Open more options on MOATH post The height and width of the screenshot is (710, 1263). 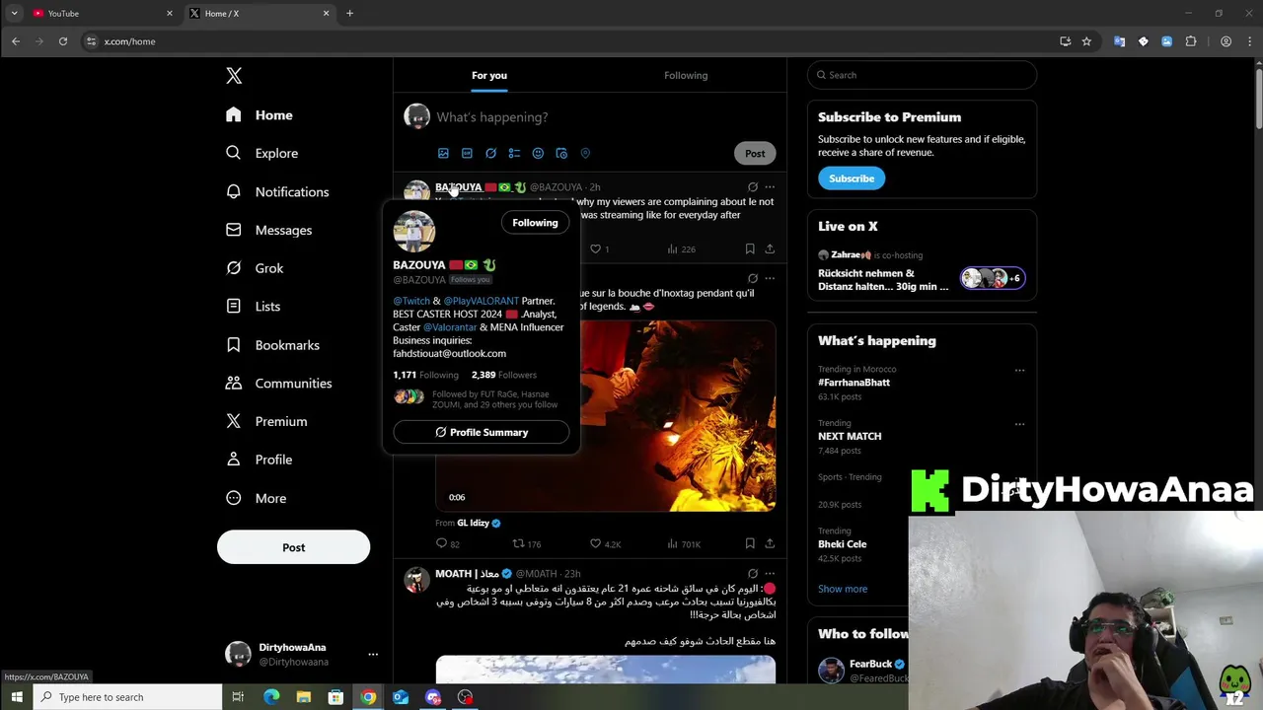[x=770, y=574]
